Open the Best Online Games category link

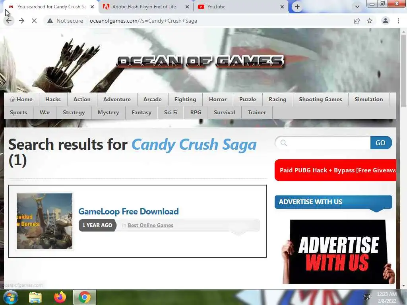150,226
